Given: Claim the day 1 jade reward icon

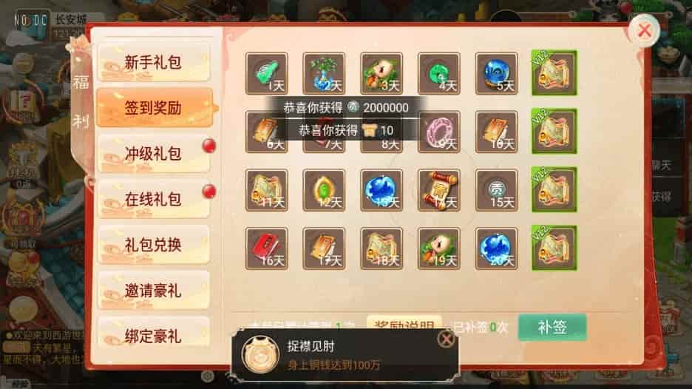Looking at the screenshot, I should point(267,73).
